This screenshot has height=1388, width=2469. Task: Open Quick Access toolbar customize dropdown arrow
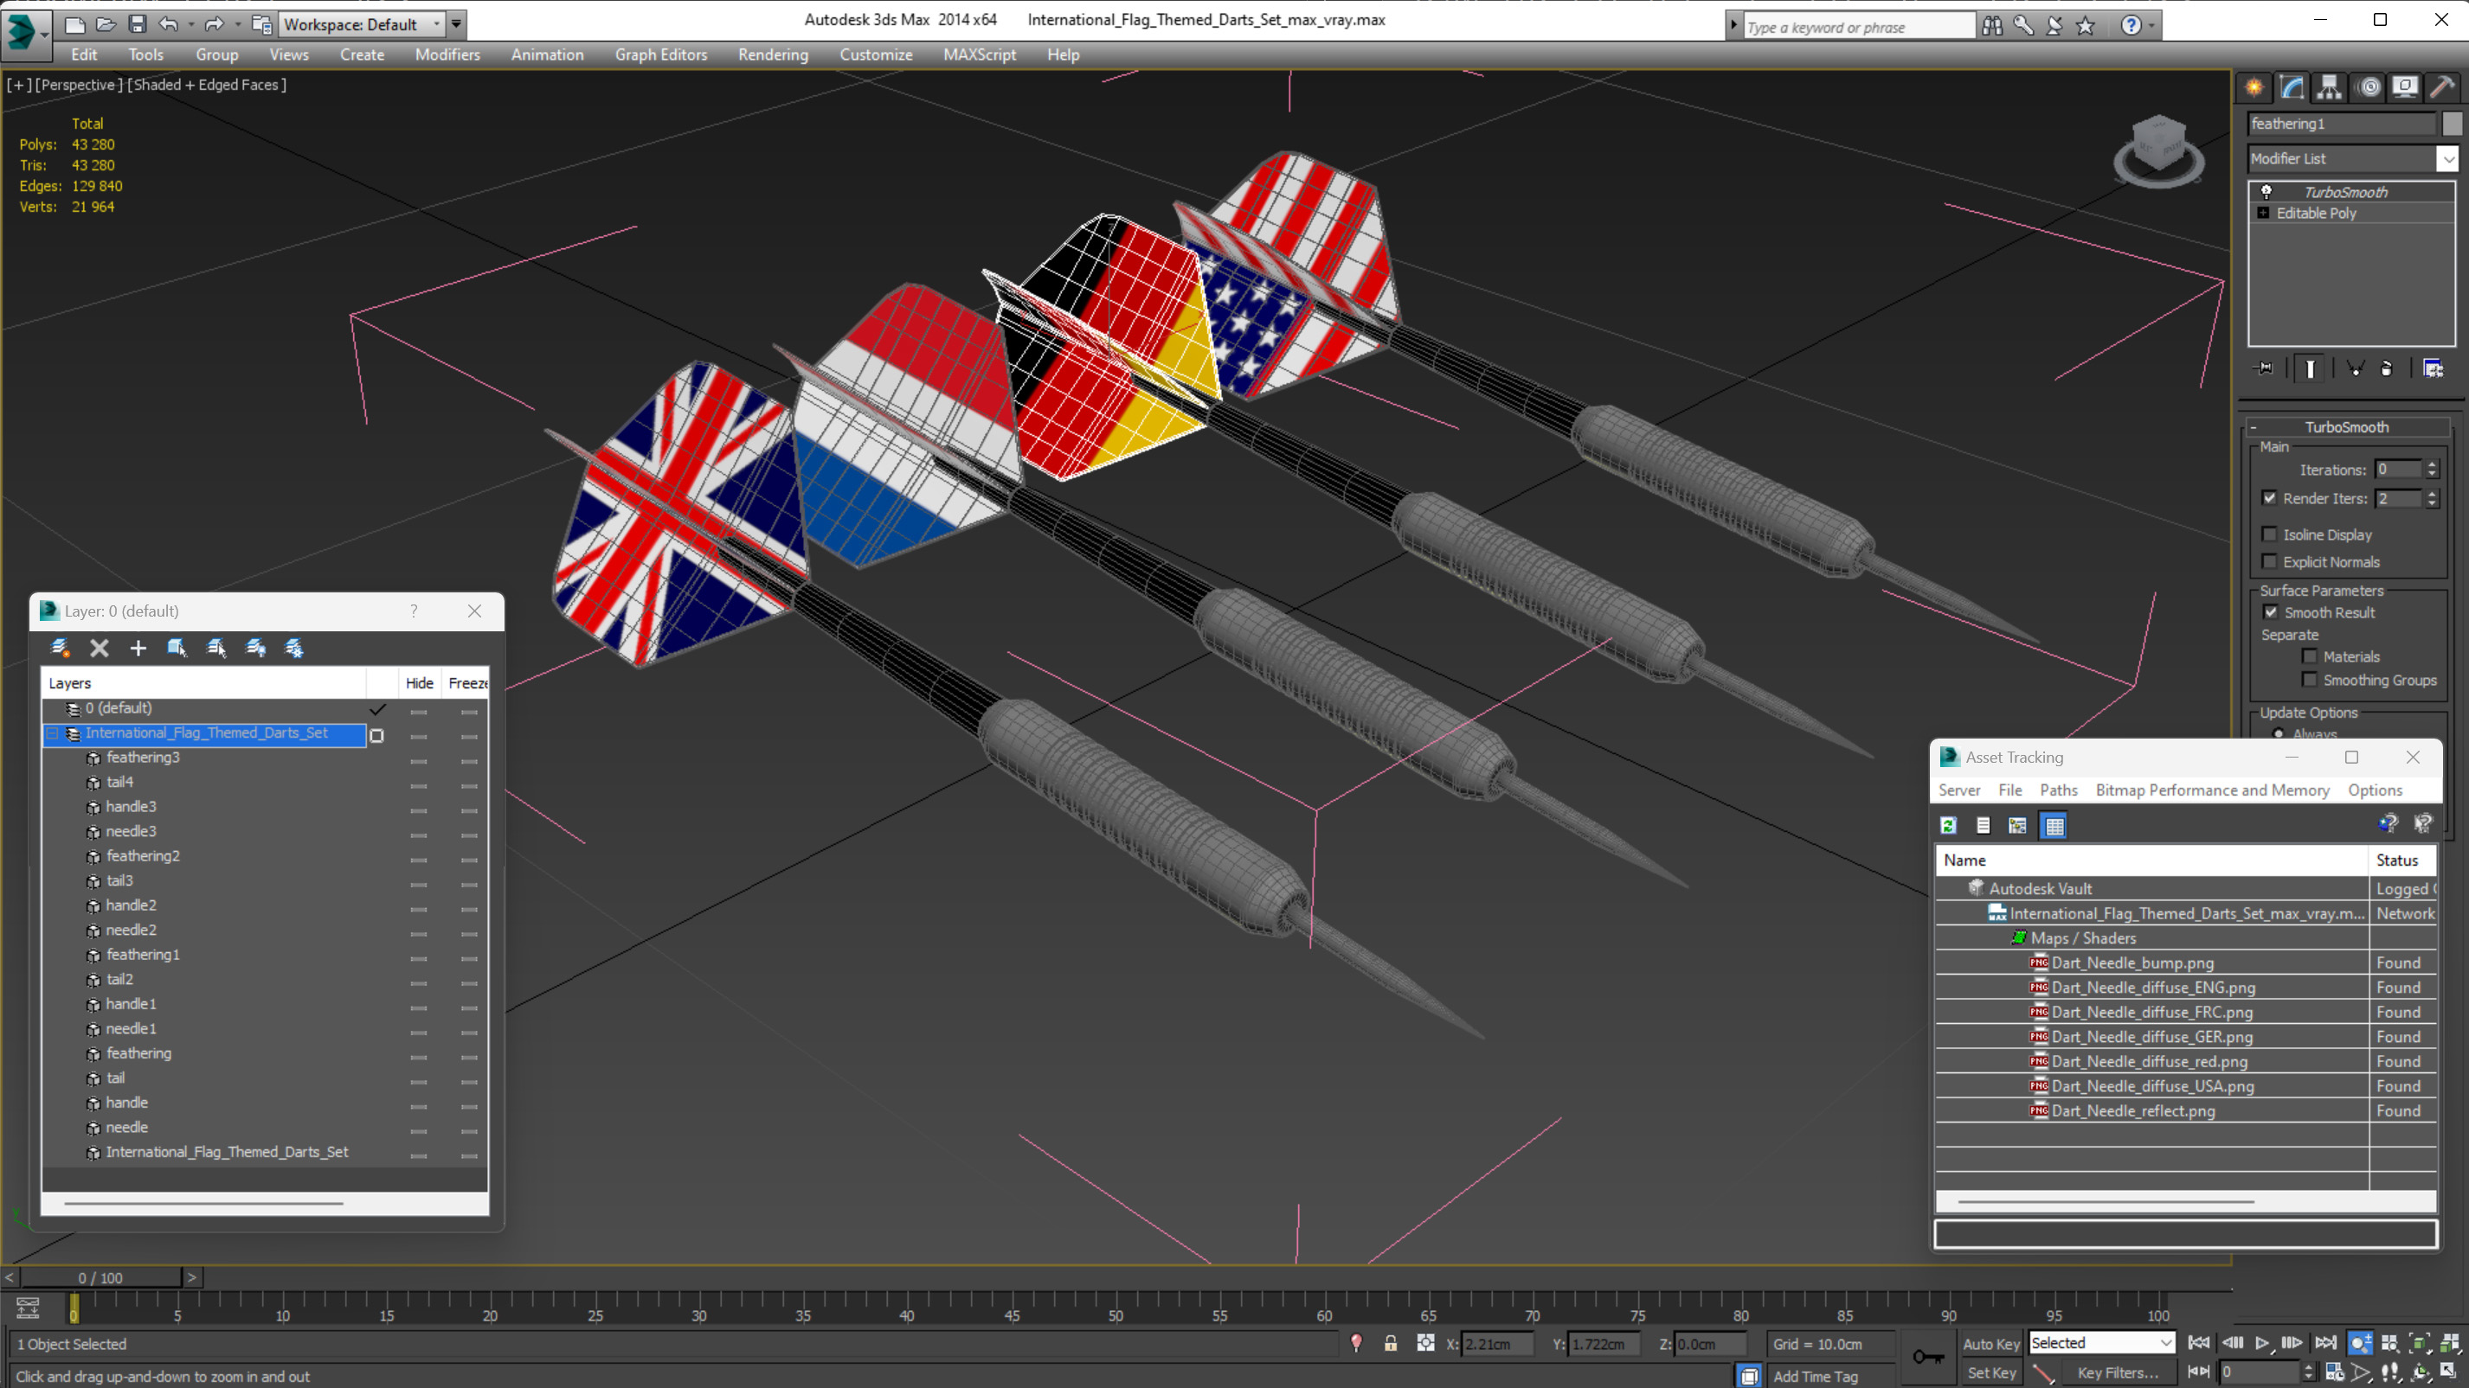point(457,24)
